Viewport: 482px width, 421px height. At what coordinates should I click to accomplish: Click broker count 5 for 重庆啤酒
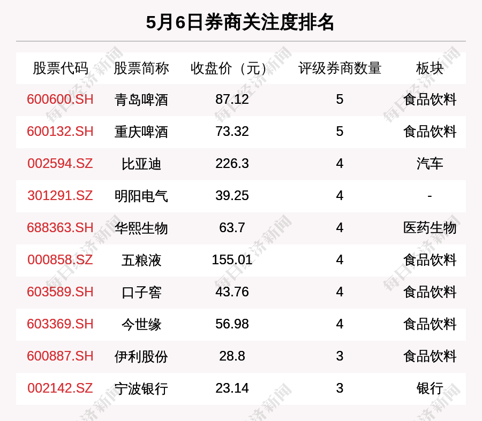(340, 132)
